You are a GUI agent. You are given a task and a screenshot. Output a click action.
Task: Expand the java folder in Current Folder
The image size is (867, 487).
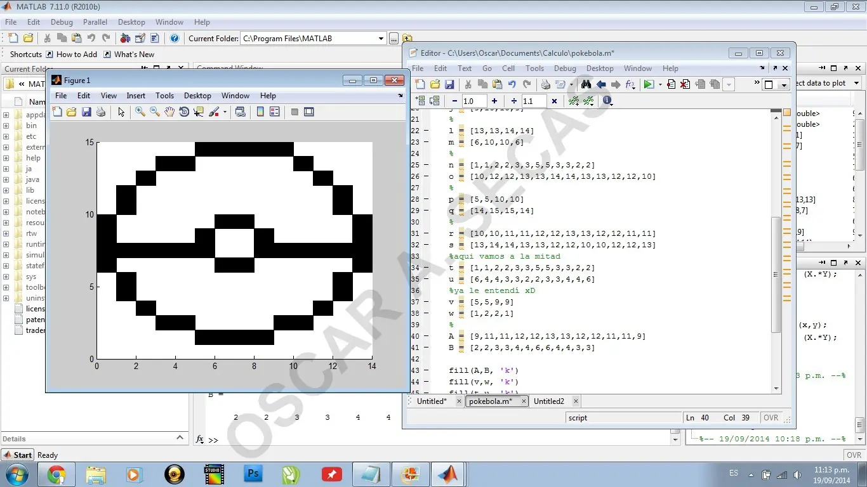pos(6,179)
